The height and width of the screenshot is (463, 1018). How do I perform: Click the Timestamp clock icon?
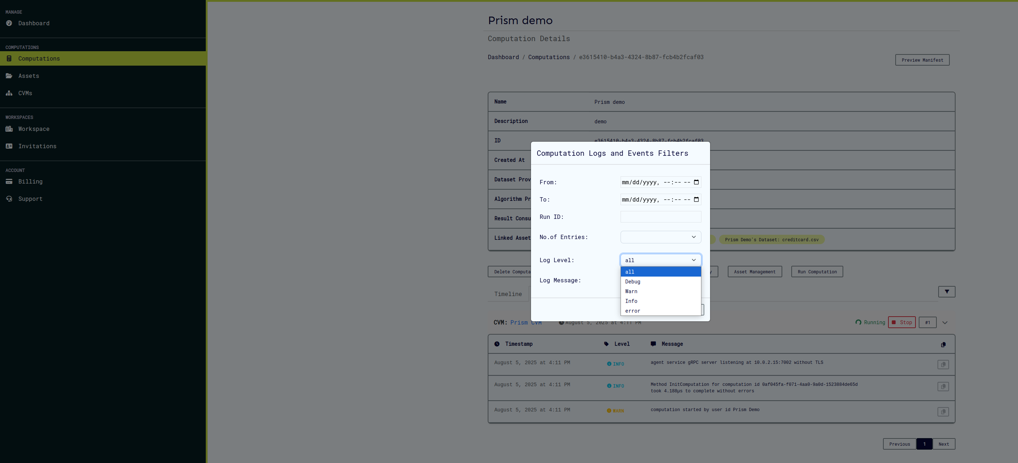497,344
